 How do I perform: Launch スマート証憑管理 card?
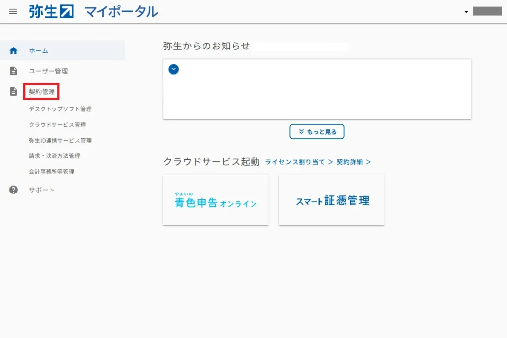click(332, 200)
